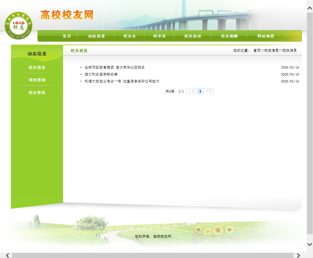Select 同学录 from the top navigation
Screen dimensions: 313x258
pos(159,36)
